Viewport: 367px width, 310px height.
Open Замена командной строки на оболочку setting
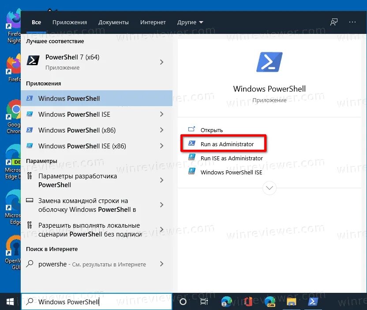coord(97,205)
